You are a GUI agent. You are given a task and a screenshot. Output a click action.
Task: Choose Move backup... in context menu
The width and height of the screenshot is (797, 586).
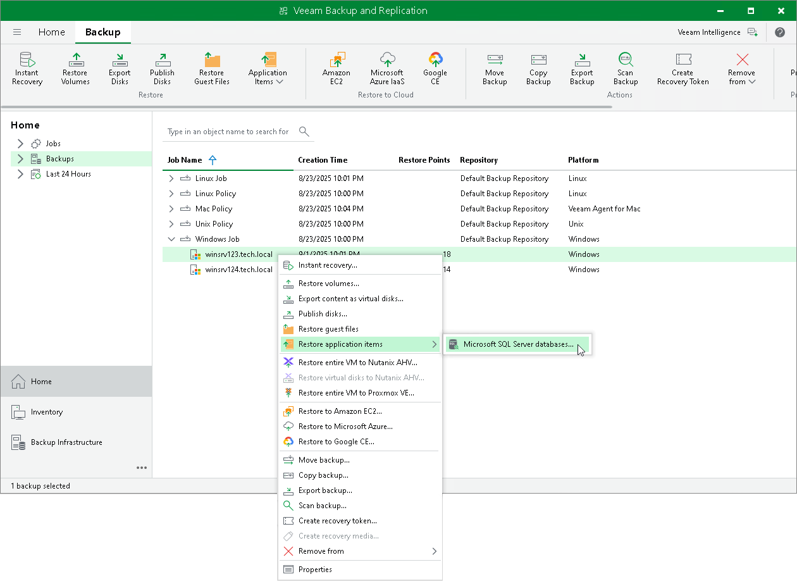360,460
